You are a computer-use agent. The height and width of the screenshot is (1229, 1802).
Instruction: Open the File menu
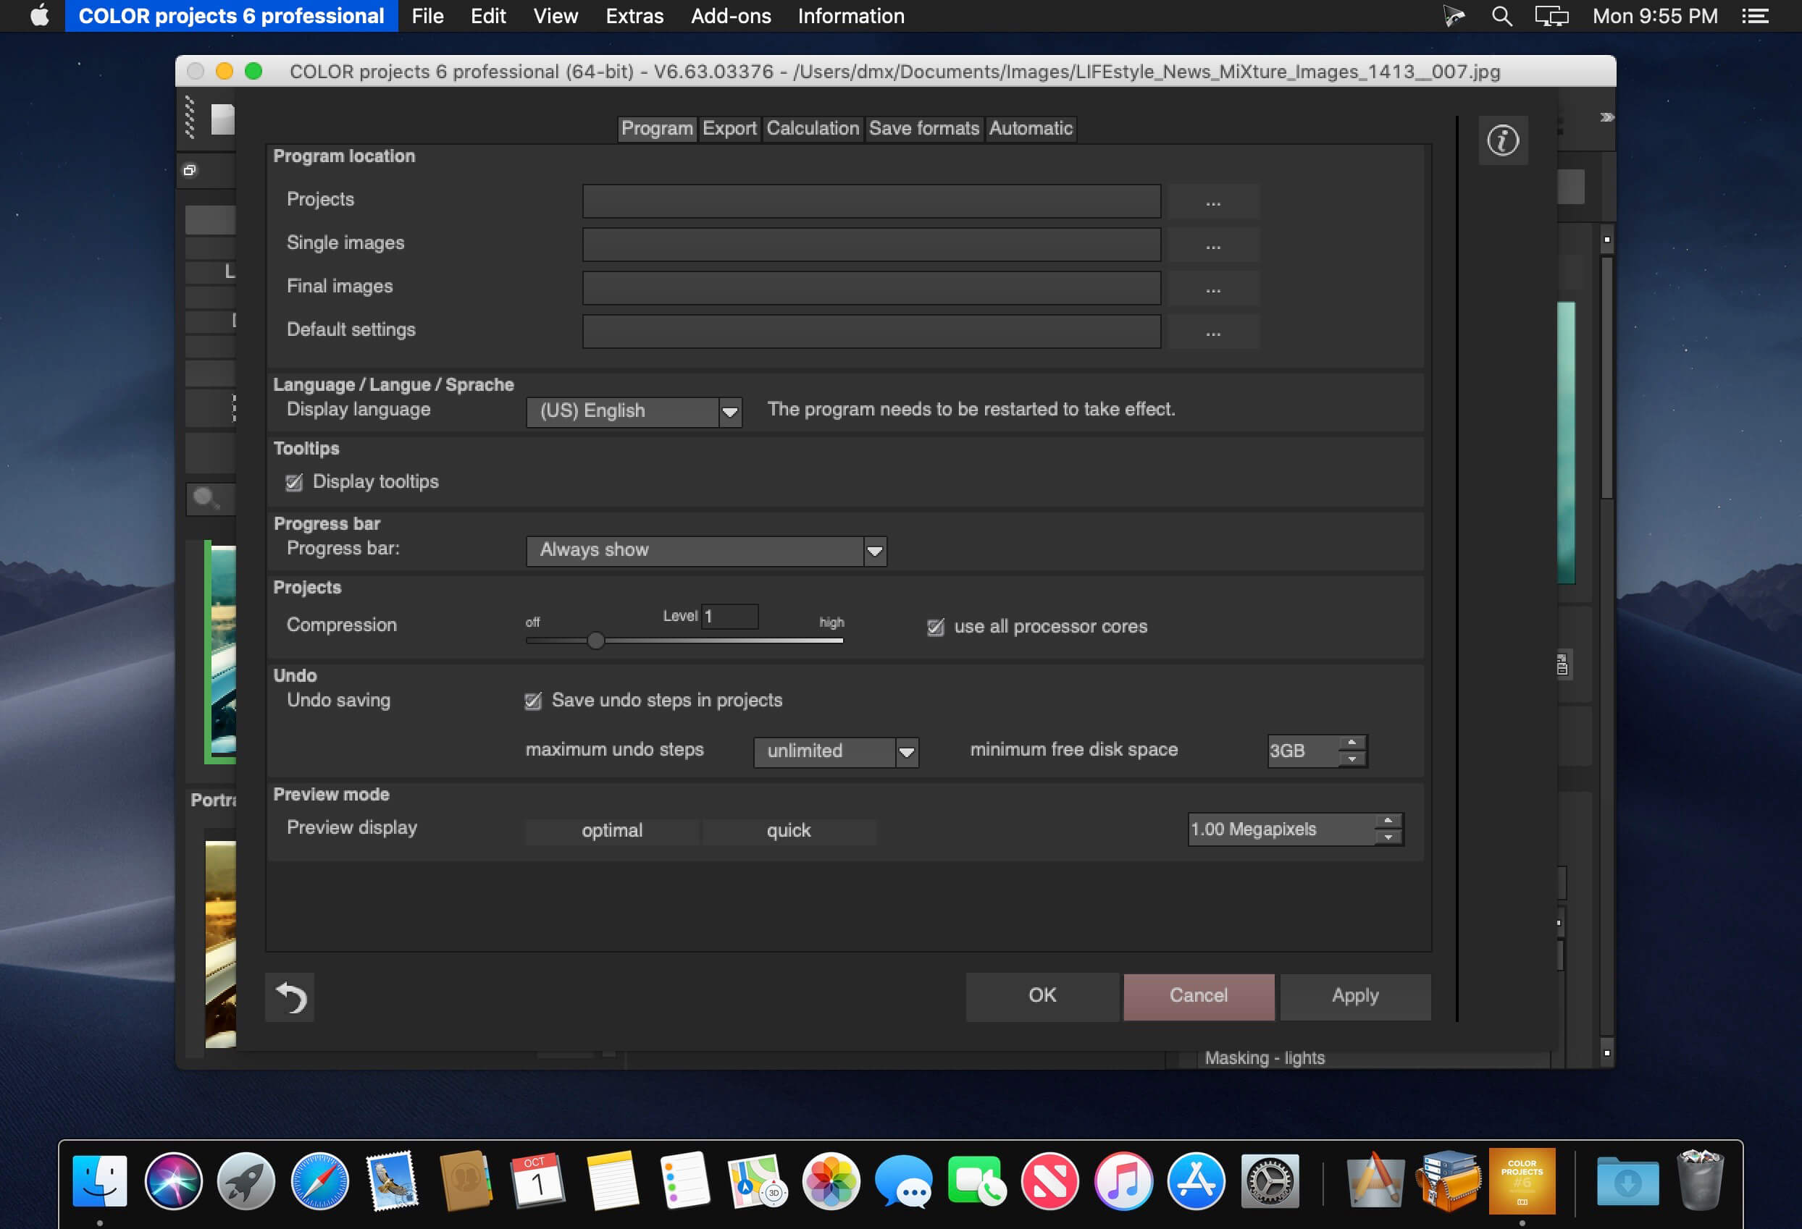pyautogui.click(x=427, y=16)
